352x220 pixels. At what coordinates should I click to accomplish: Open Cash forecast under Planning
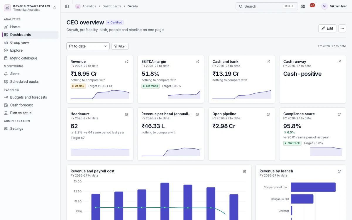30,105
